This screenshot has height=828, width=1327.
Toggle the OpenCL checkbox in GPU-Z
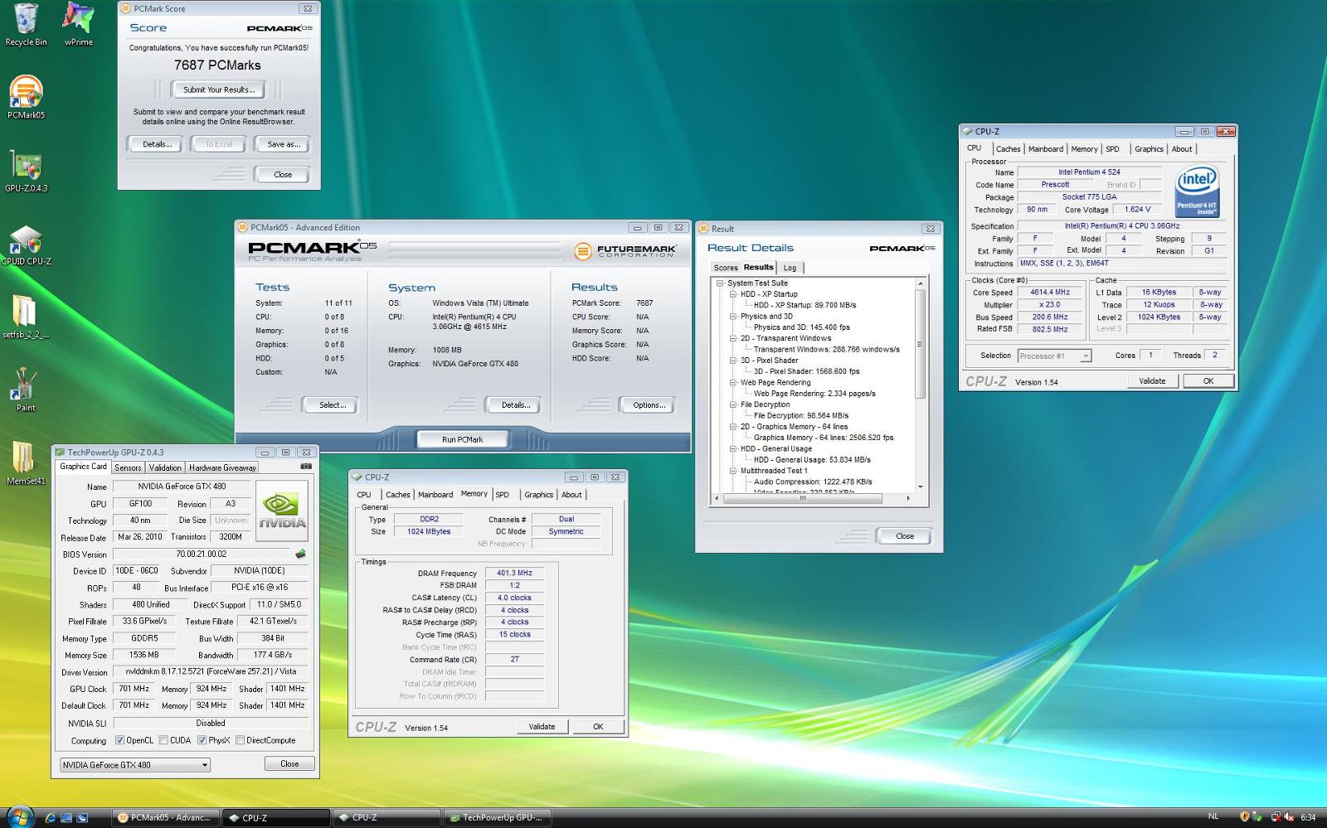tap(119, 740)
